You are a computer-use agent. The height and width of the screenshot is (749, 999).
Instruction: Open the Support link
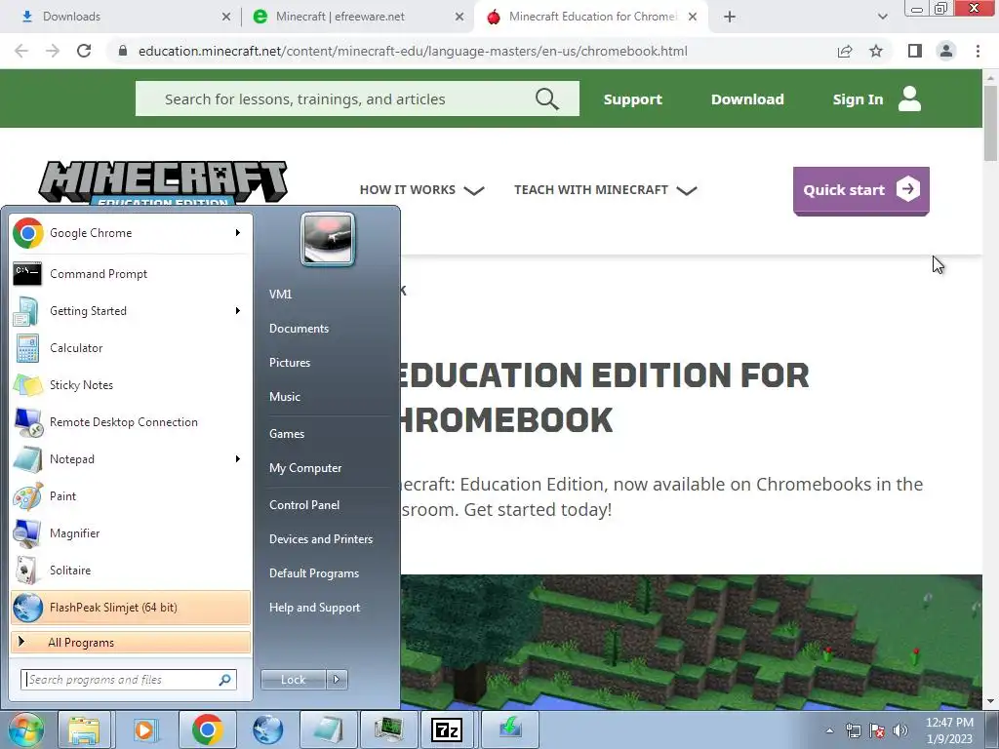(632, 99)
